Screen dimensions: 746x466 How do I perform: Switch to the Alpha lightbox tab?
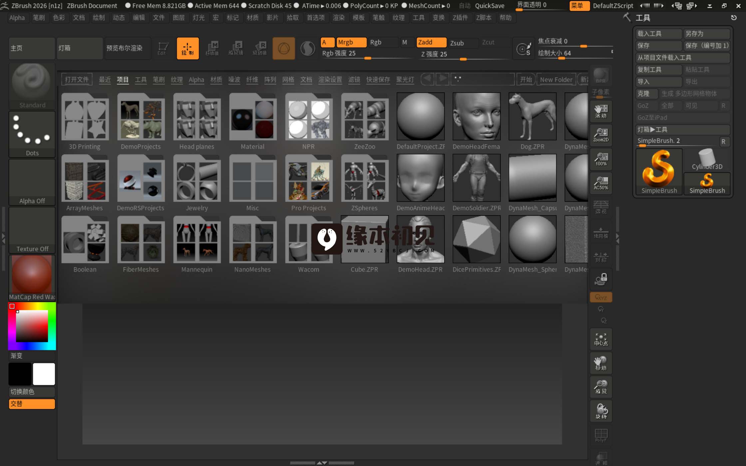coord(196,80)
